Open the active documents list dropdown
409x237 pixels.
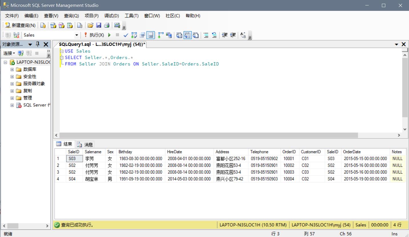coord(396,45)
